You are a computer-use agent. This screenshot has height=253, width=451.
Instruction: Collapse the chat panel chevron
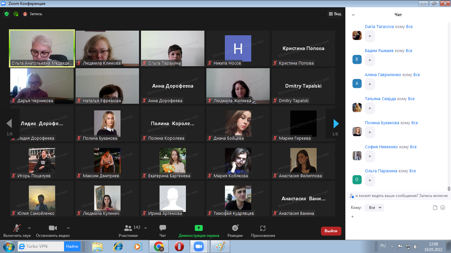pyautogui.click(x=353, y=15)
